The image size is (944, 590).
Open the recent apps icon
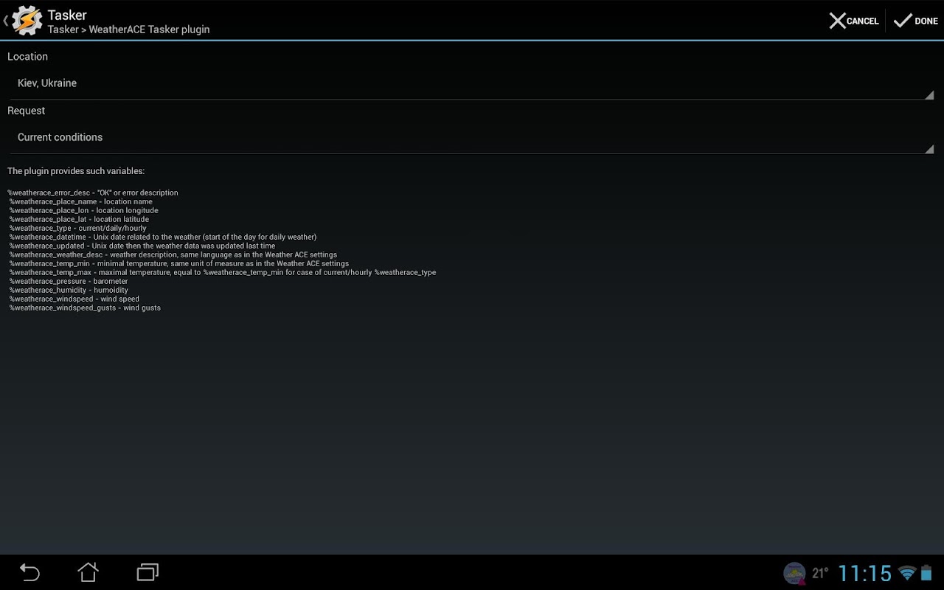coord(147,572)
